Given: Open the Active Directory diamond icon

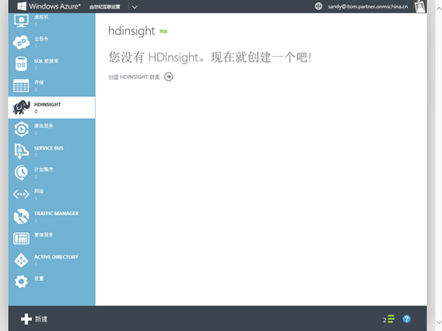Looking at the screenshot, I should [21, 260].
